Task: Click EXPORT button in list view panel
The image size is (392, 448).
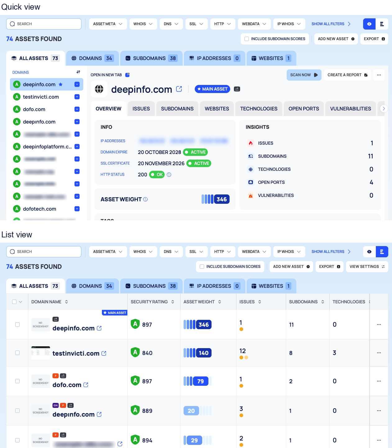Action: click(330, 267)
